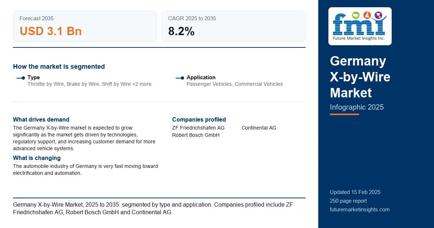Select the electrification and automation paragraph
Image resolution: width=434 pixels, height=228 pixels.
coord(85,170)
